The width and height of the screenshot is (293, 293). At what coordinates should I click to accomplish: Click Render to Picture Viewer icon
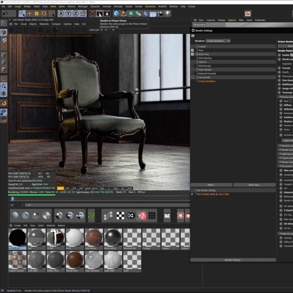99,14
